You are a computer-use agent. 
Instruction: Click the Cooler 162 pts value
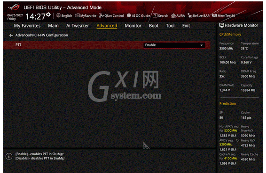click(246, 118)
